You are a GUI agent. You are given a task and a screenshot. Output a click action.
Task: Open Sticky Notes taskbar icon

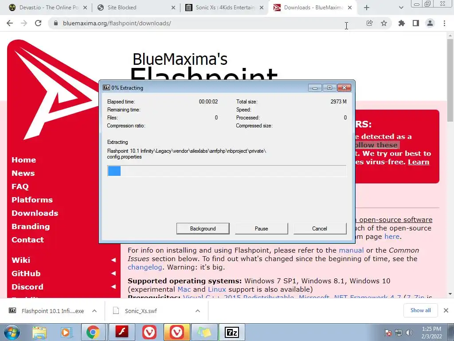204,332
